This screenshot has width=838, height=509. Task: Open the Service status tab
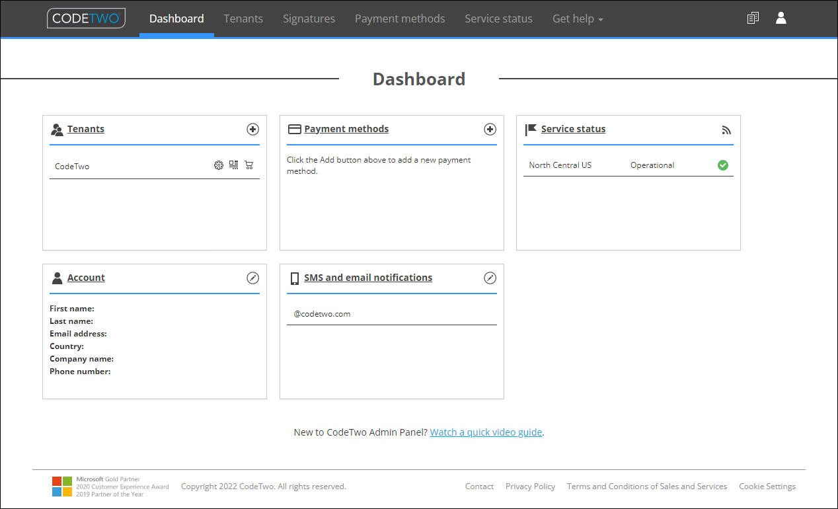pyautogui.click(x=498, y=19)
